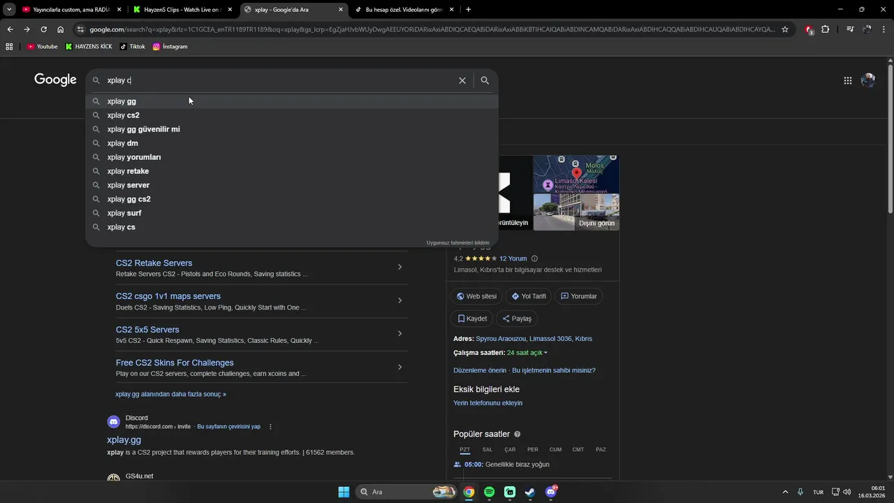Screen dimensions: 894x503
Task: Open the Youtube bookmark
Action: (42, 46)
